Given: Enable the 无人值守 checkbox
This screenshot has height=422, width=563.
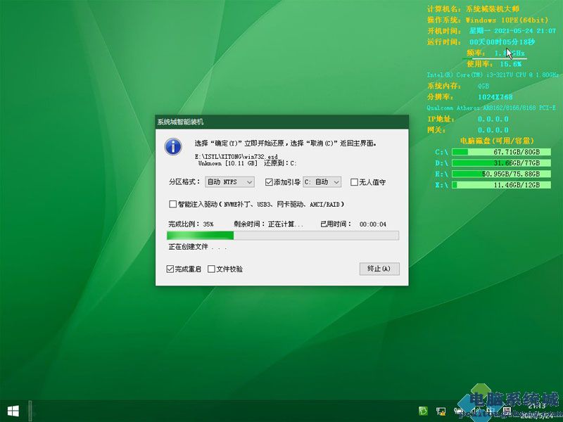Looking at the screenshot, I should pyautogui.click(x=354, y=182).
